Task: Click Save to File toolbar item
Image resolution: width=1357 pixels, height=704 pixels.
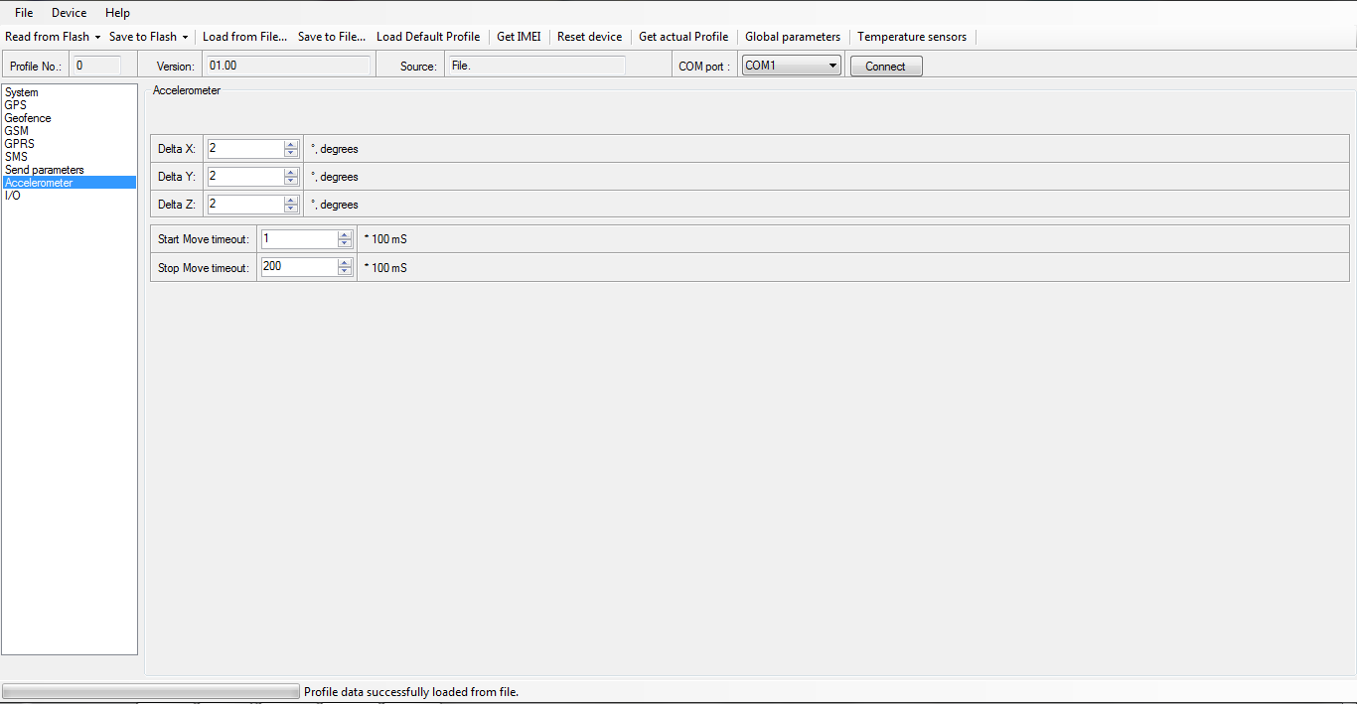Action: (x=331, y=37)
